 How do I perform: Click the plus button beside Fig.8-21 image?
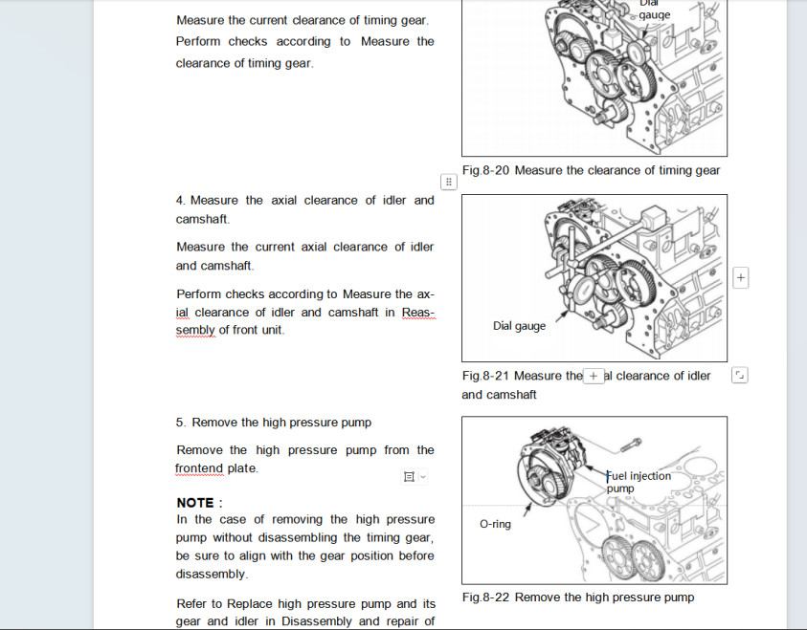click(740, 278)
